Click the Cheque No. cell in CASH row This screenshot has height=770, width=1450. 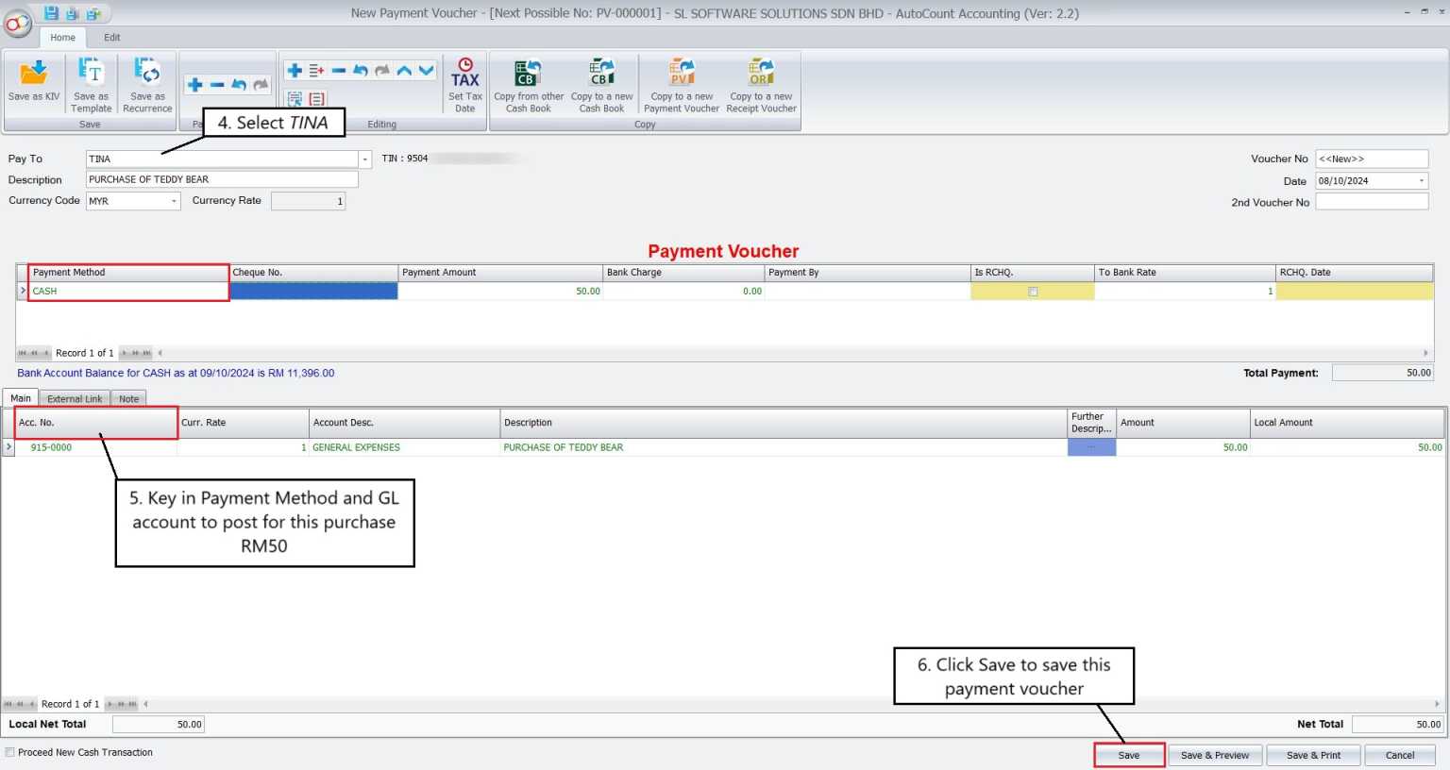pyautogui.click(x=313, y=292)
